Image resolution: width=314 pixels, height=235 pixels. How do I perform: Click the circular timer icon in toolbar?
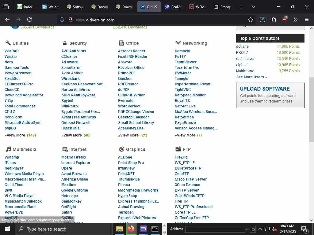coord(262,20)
